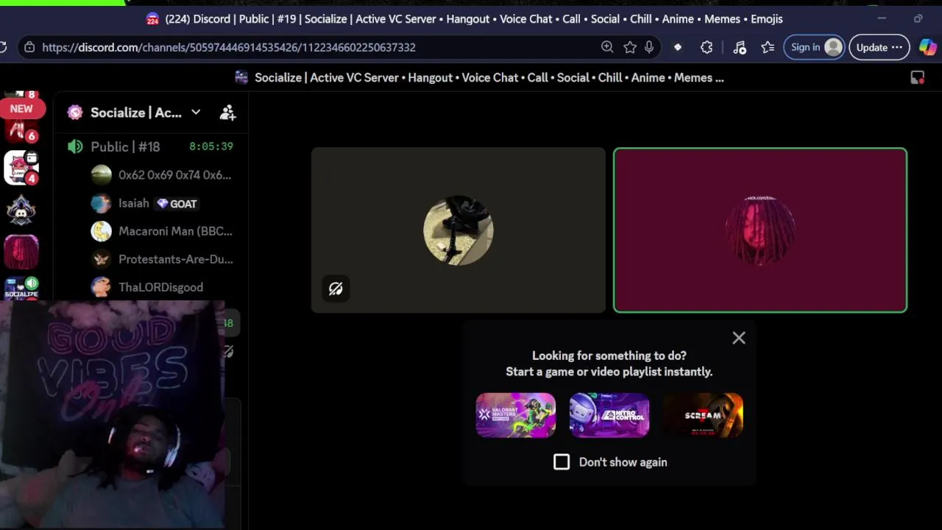Open the red server icon with badge 6
Screen dimensions: 942x530
tap(19, 132)
